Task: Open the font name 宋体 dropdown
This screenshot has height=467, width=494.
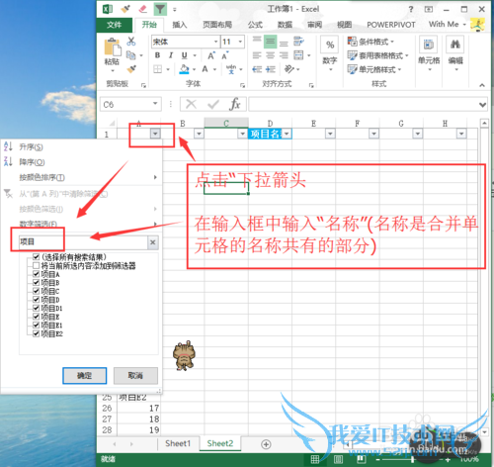Action: click(216, 42)
